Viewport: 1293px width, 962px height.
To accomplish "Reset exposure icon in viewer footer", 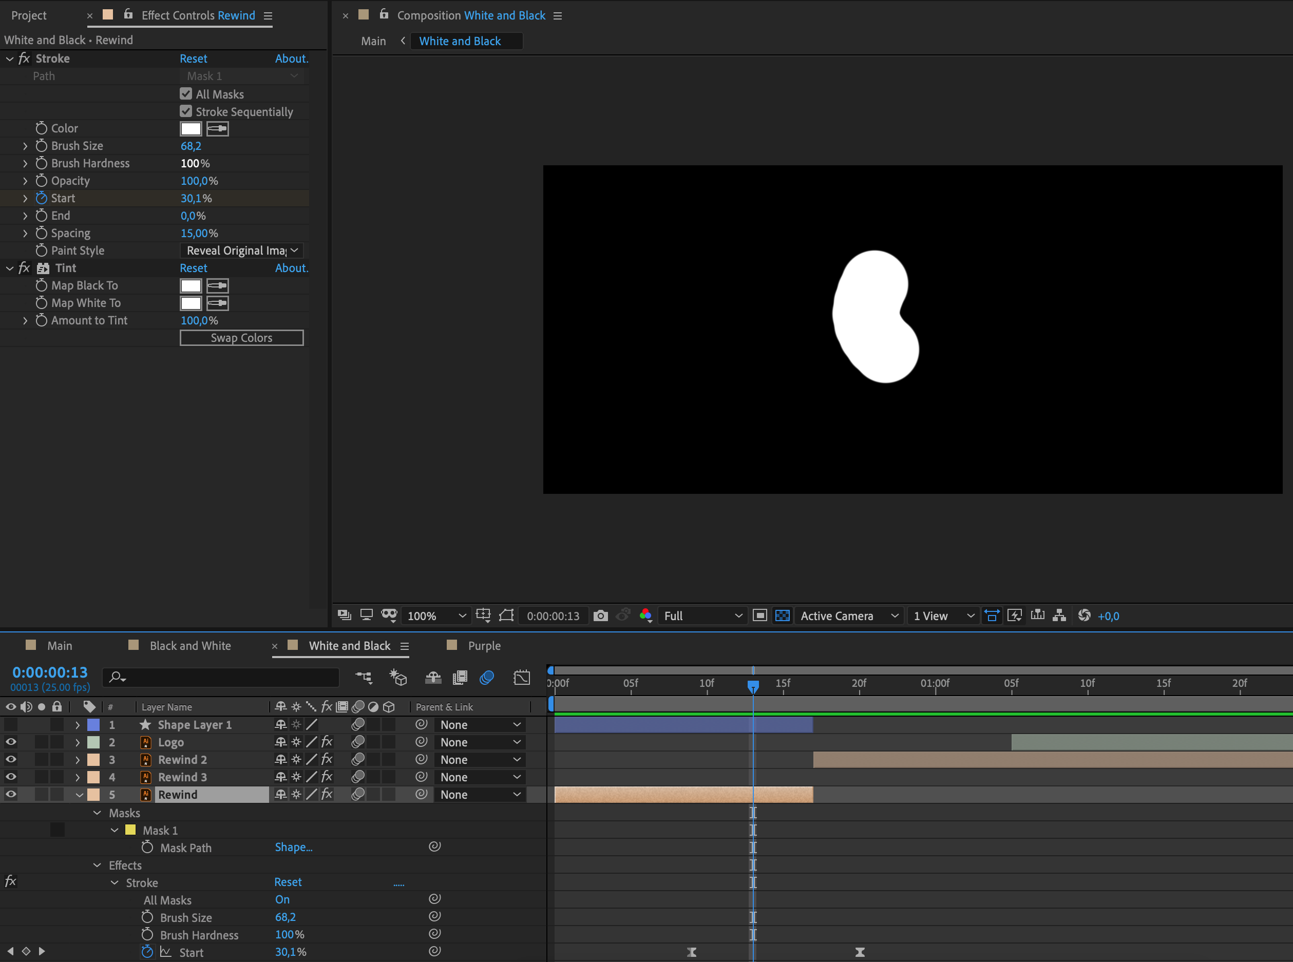I will coord(1084,615).
